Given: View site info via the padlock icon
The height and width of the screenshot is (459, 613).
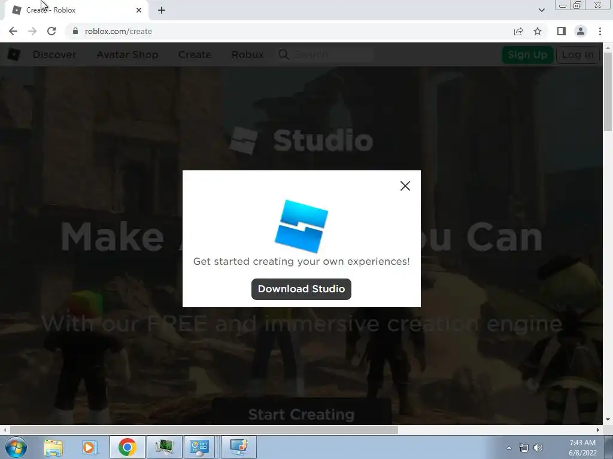Looking at the screenshot, I should 75,31.
